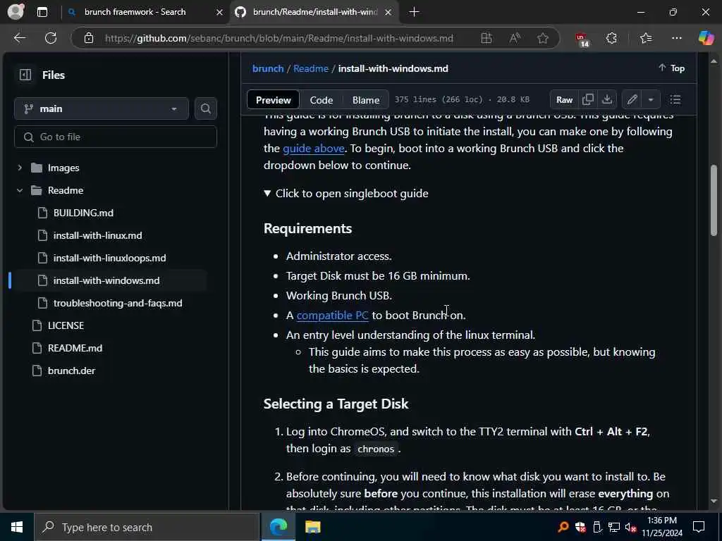Click the Windows taskbar search box

click(147, 527)
